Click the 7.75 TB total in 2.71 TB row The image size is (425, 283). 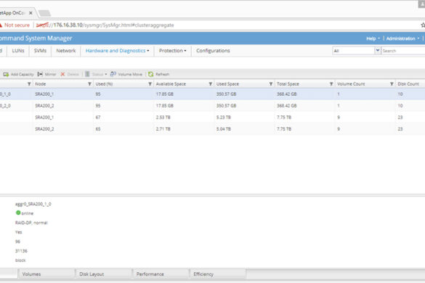click(284, 129)
